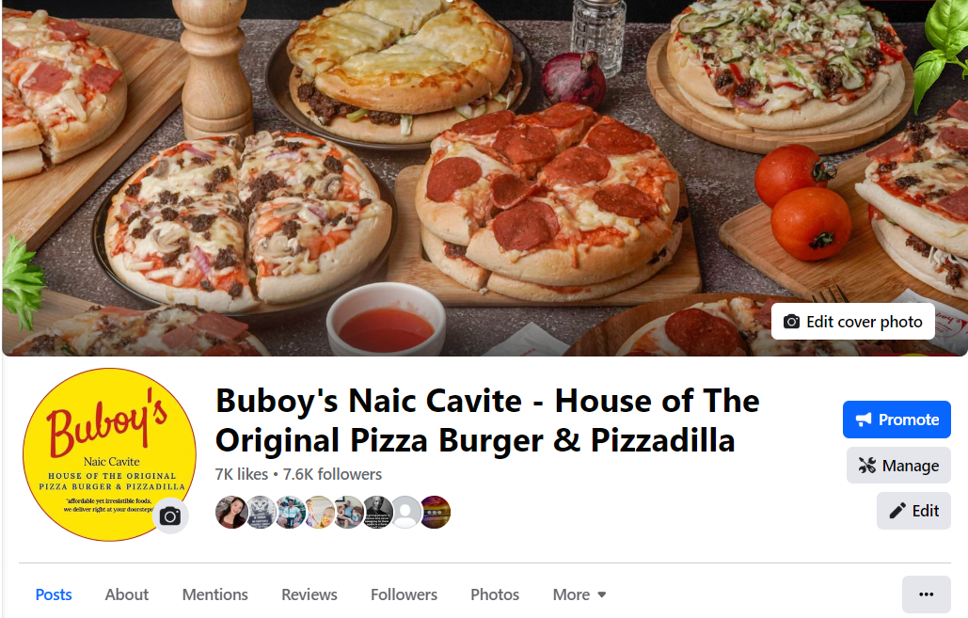Screen dimensions: 968x618
Task: Open the Buboy's yellow profile picture
Action: [x=109, y=454]
